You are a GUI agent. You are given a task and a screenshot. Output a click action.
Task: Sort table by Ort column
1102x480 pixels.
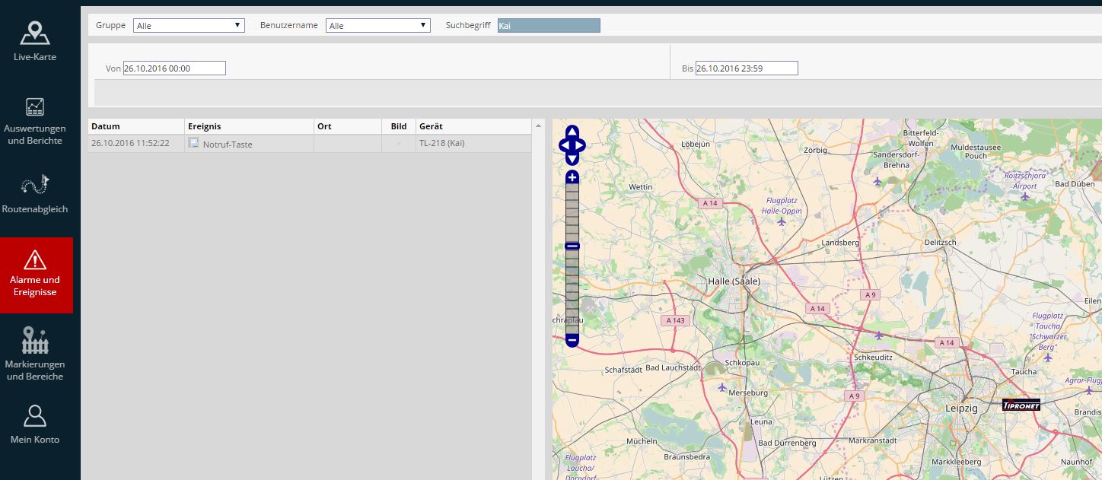348,126
